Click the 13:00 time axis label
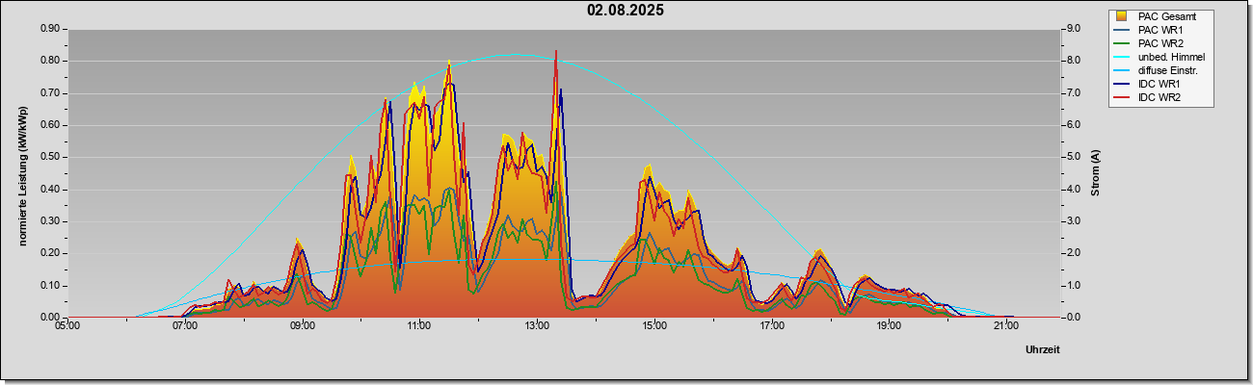This screenshot has height=385, width=1253. point(537,327)
